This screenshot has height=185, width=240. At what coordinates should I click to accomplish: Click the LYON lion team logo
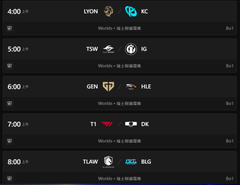pyautogui.click(x=109, y=11)
